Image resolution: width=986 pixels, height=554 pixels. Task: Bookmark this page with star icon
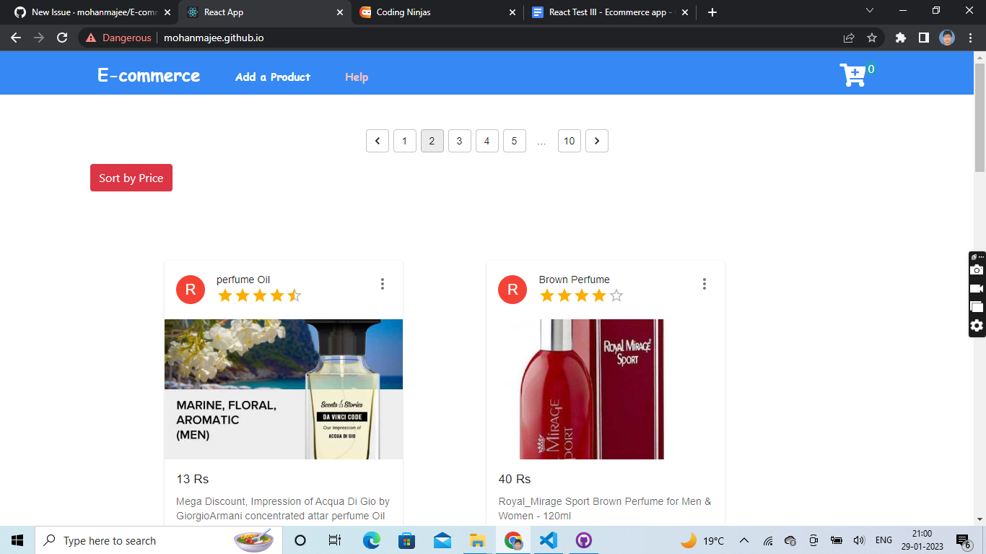coord(872,38)
